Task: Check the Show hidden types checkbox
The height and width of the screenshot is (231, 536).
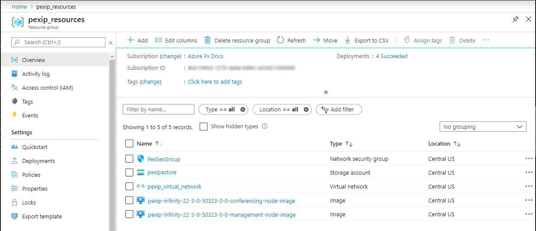Action: (204, 127)
